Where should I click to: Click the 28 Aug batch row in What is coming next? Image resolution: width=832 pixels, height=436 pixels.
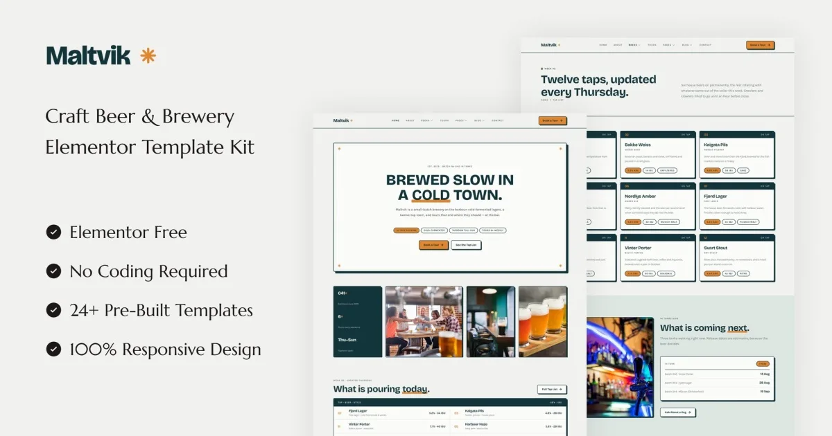pos(717,383)
